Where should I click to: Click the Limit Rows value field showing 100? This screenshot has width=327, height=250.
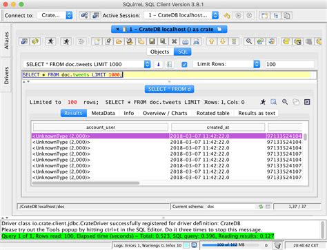click(x=290, y=64)
